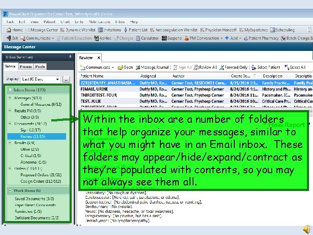Open Proposed Orders (21/21)

pyautogui.click(x=41, y=175)
